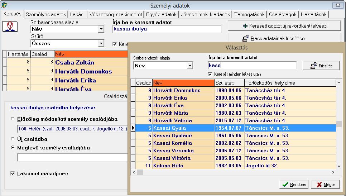
Task: Toggle Keresés minden leütés után checkbox in Választás
Action: (x=210, y=74)
